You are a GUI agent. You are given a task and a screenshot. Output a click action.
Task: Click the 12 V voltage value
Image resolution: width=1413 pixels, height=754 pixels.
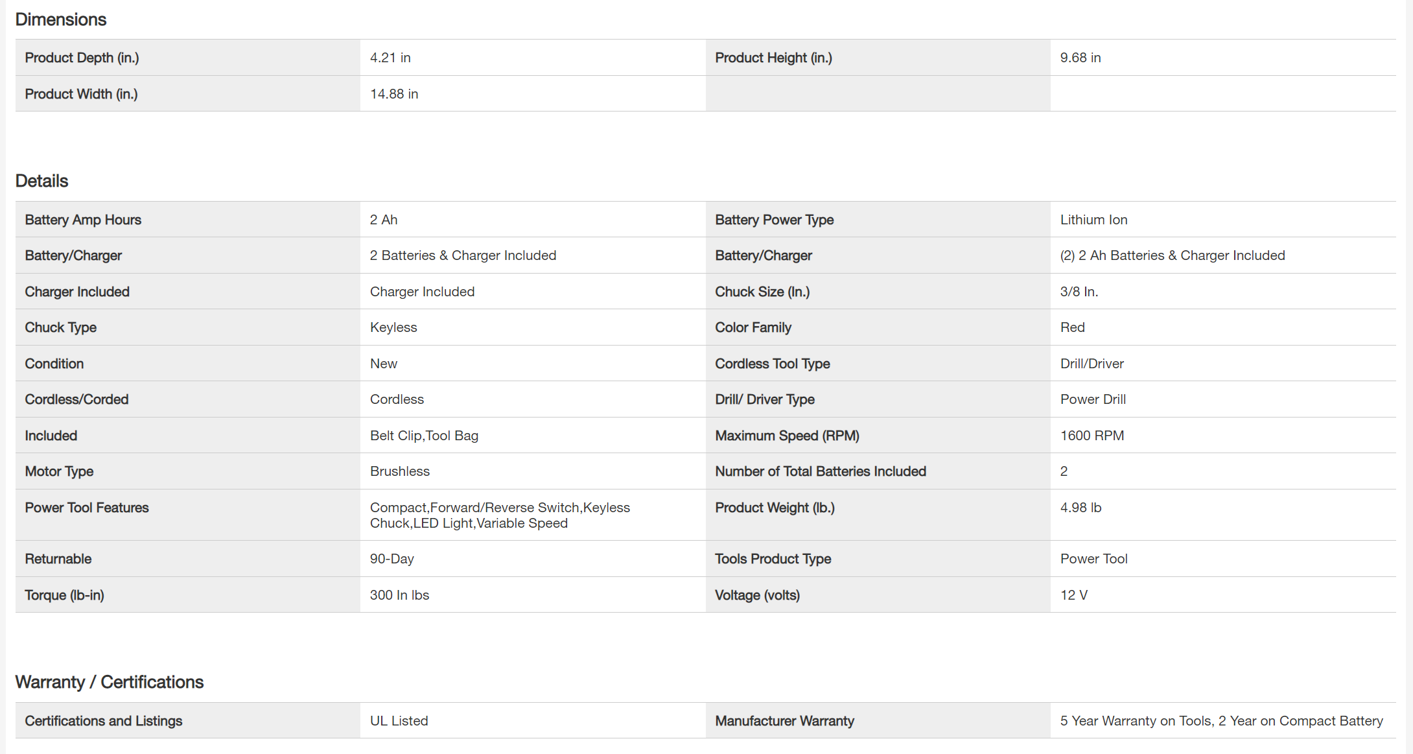(x=1073, y=595)
